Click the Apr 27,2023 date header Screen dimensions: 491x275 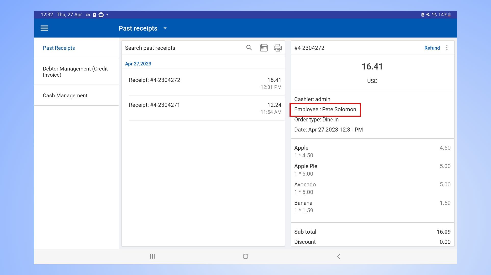pos(138,64)
